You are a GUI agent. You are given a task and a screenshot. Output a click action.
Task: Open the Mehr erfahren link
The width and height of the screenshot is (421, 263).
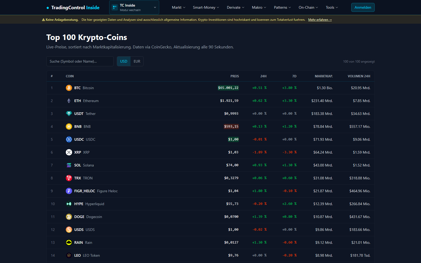pos(320,20)
